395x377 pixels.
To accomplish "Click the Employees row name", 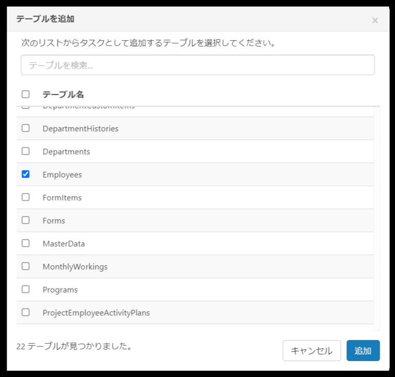I will [62, 175].
